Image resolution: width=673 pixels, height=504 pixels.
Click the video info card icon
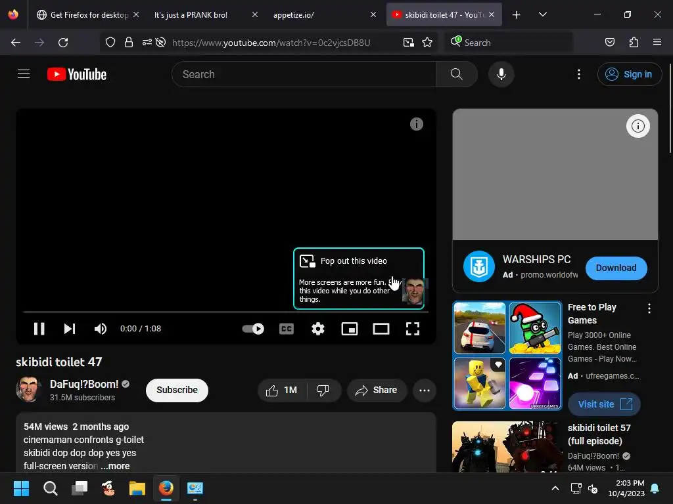click(416, 124)
